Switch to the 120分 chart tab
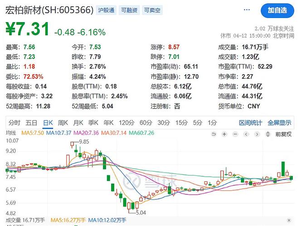 click(126, 122)
